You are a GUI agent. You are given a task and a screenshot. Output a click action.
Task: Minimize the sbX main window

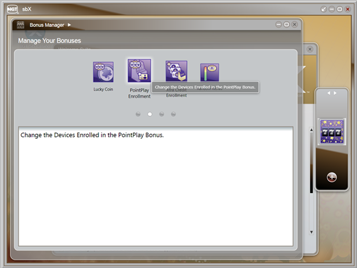332,9
